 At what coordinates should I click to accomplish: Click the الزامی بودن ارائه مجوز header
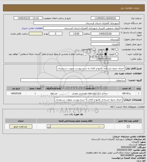(x=128, y=121)
